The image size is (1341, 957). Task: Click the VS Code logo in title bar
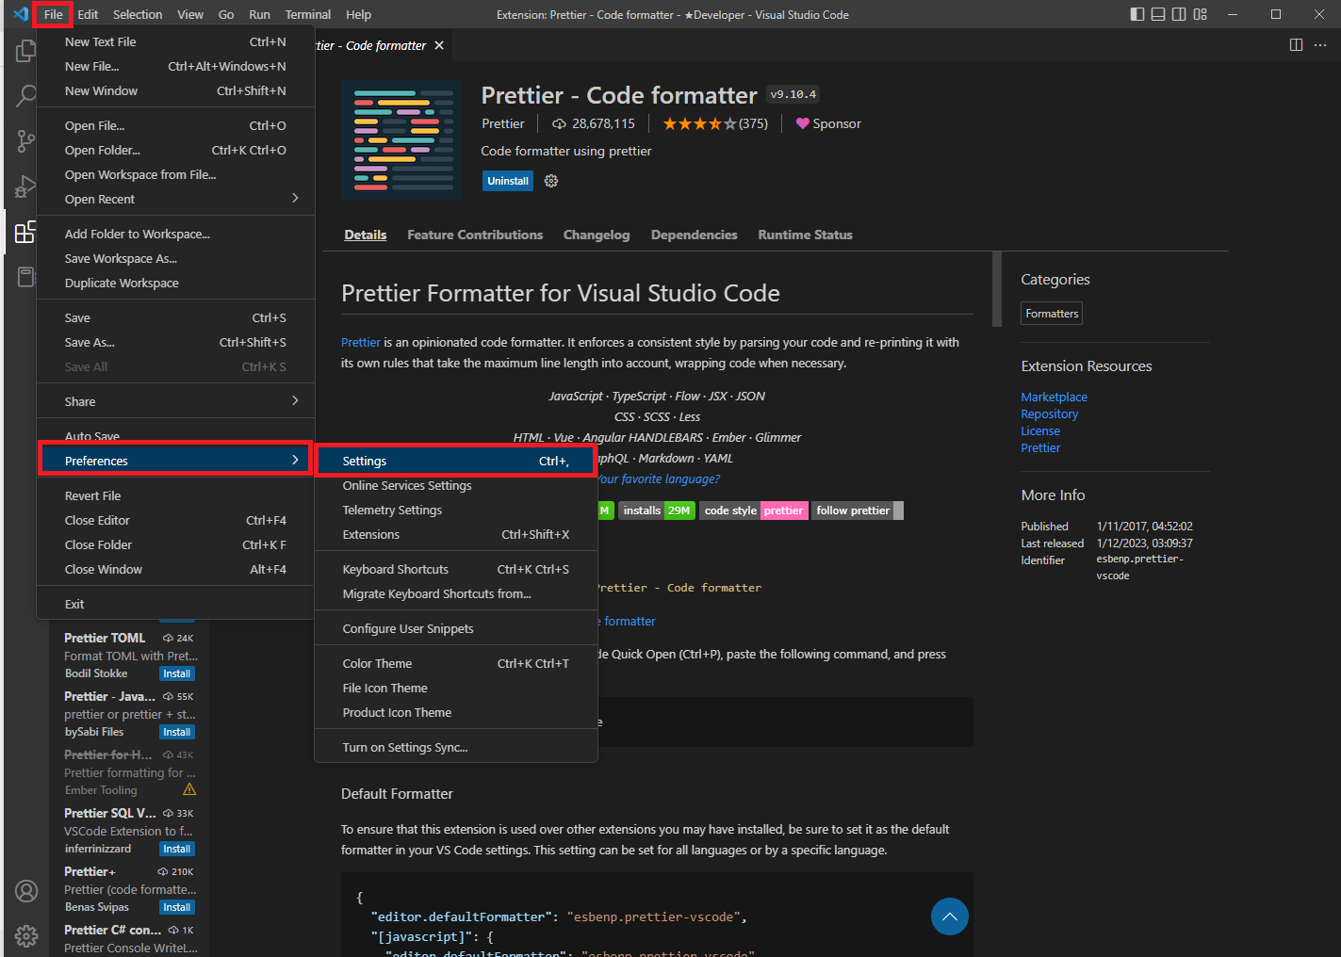click(x=20, y=14)
